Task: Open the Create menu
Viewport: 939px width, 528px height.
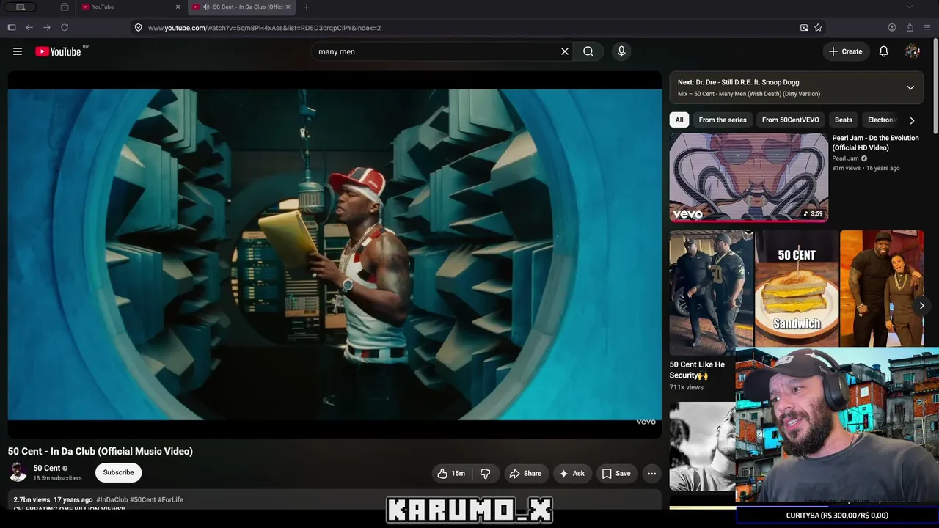Action: pyautogui.click(x=846, y=51)
